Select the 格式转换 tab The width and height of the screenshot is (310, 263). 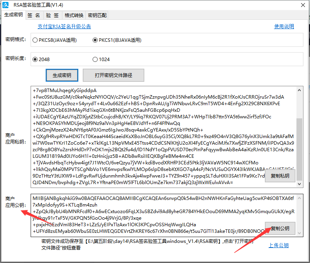[x=74, y=15]
